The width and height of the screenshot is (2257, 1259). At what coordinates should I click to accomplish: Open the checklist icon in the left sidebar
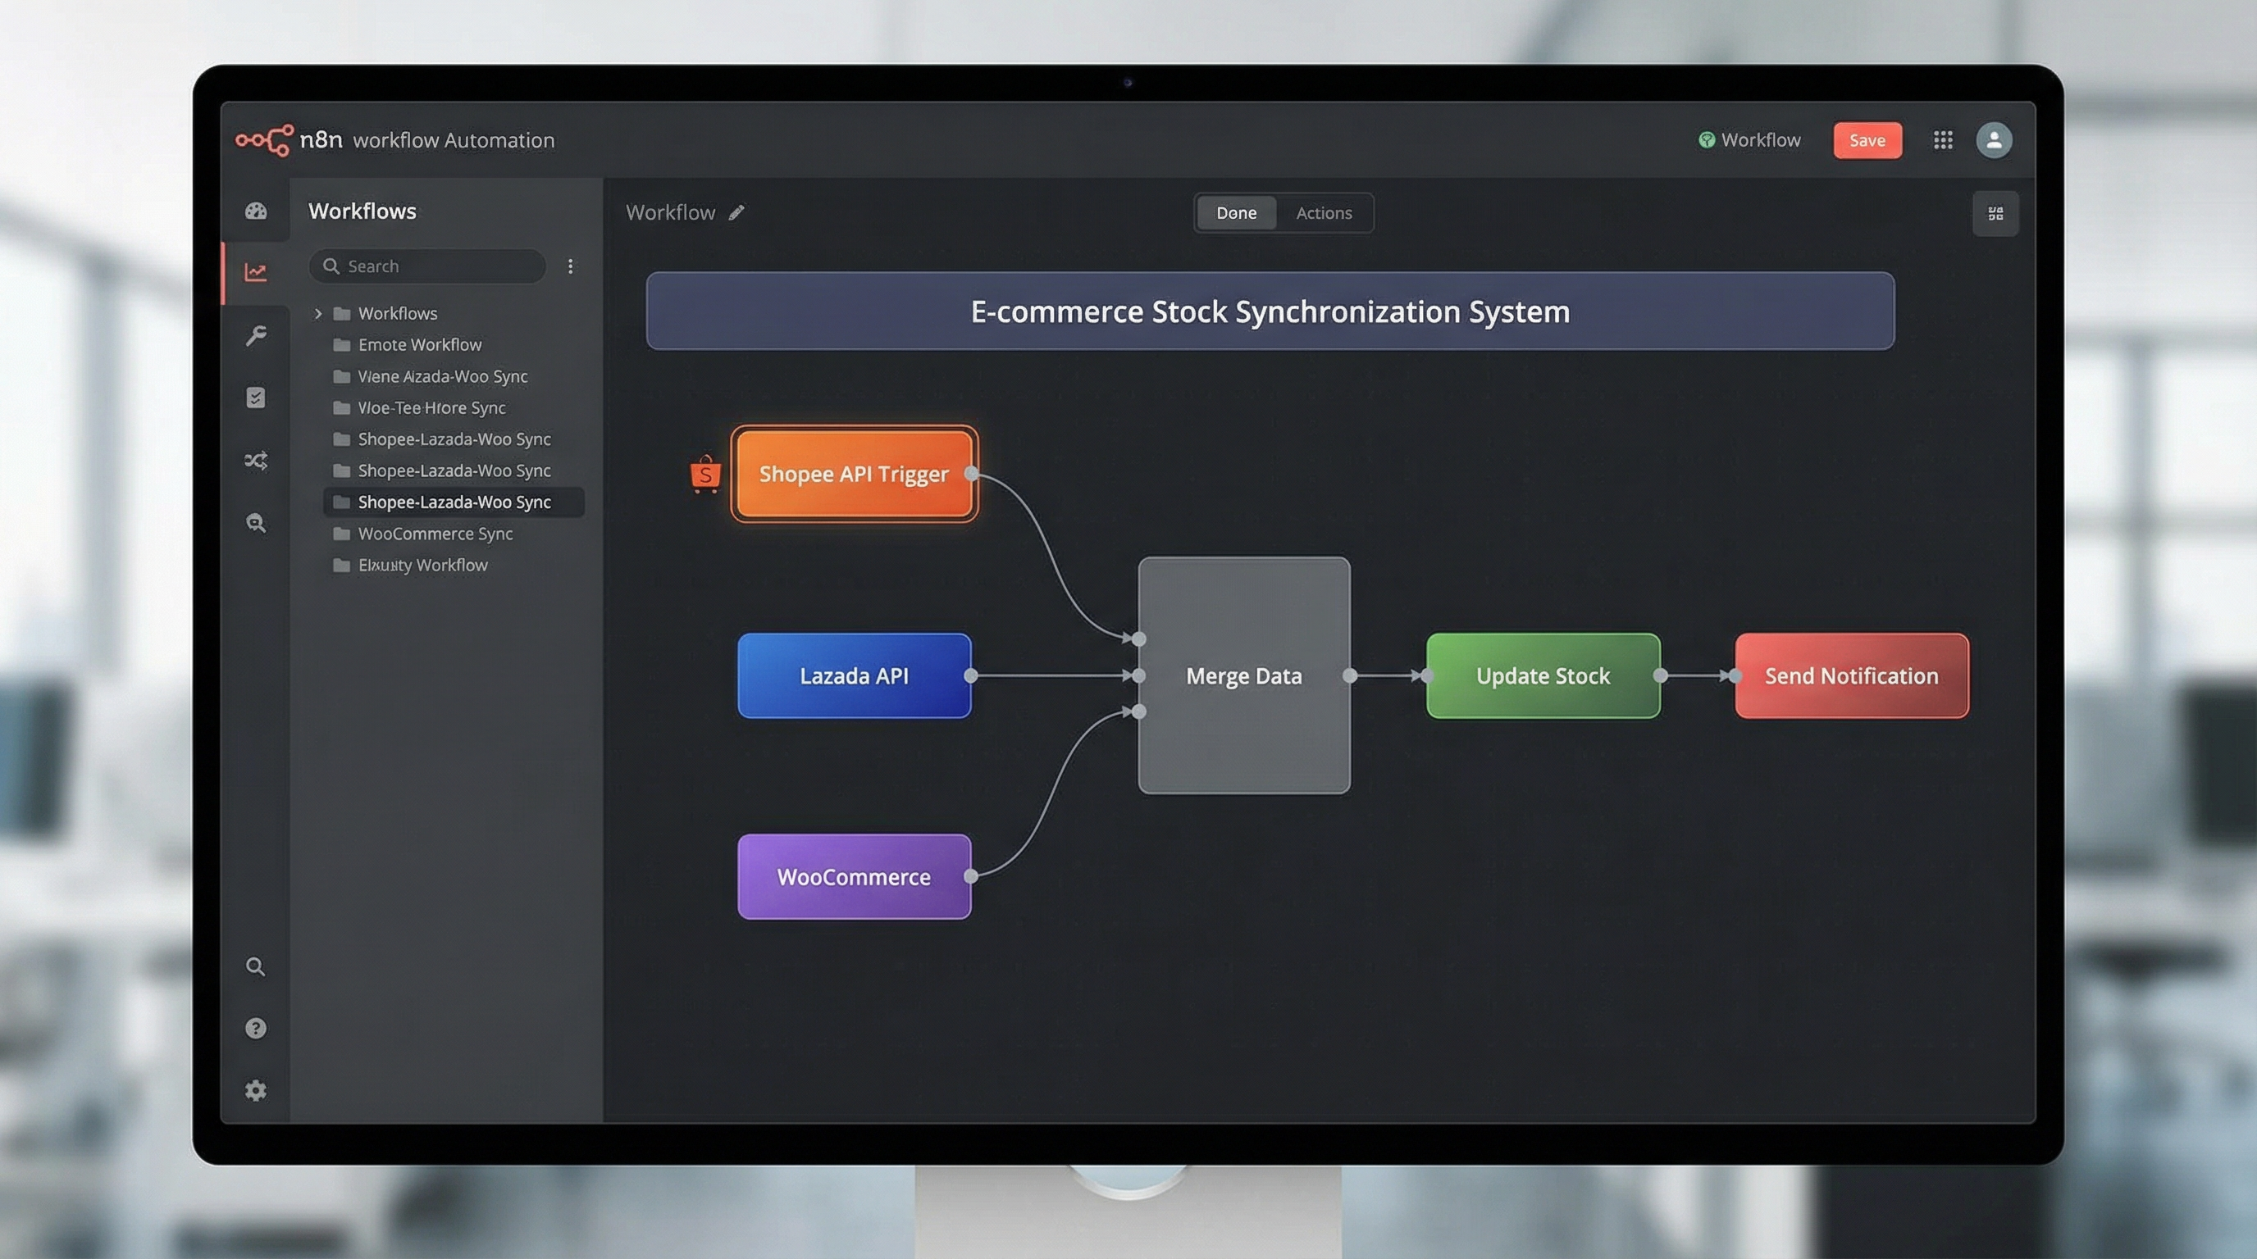(x=255, y=397)
